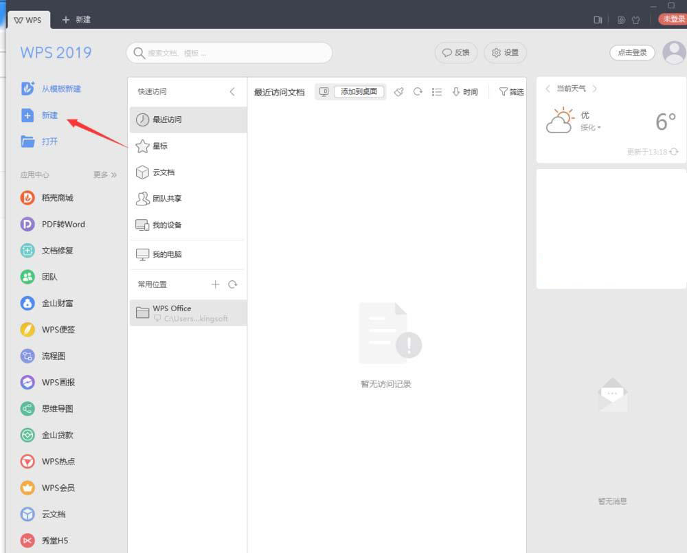Refresh the weather update icon
The height and width of the screenshot is (553, 687).
pos(674,152)
